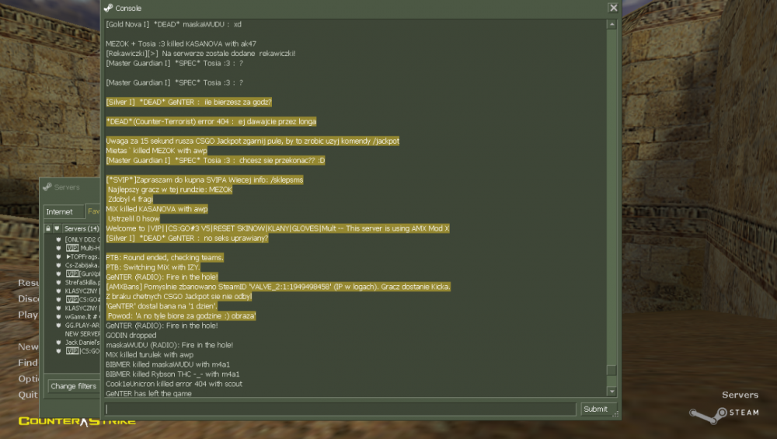Switch to the Favorites tab
777x439 pixels.
point(93,211)
